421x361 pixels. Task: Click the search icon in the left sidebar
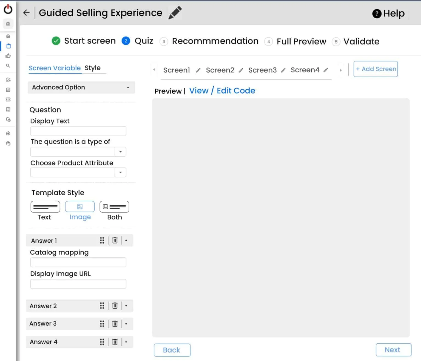click(8, 66)
